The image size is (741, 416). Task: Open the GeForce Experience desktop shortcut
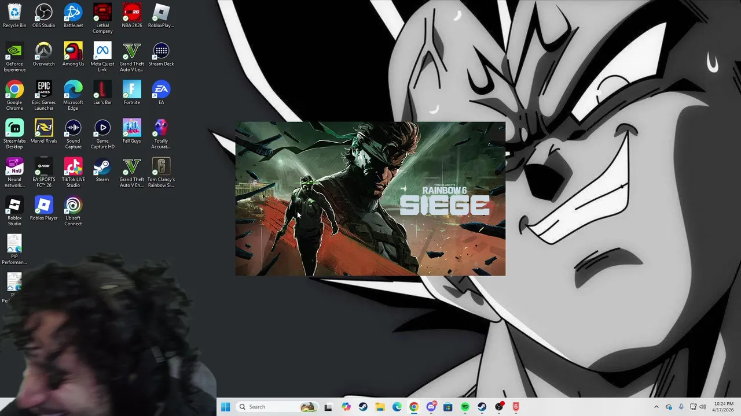click(x=14, y=57)
